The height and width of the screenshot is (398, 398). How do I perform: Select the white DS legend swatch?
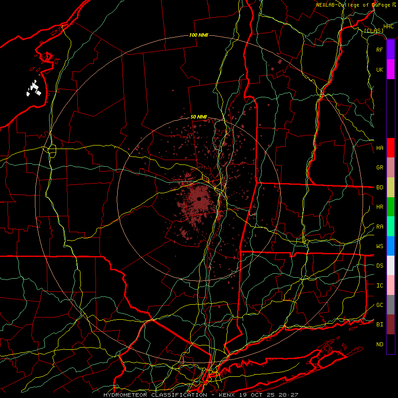[390, 265]
